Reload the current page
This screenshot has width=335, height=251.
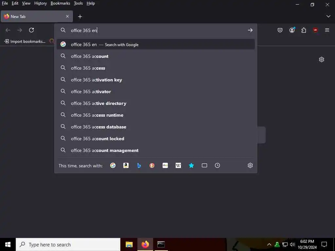(31, 30)
